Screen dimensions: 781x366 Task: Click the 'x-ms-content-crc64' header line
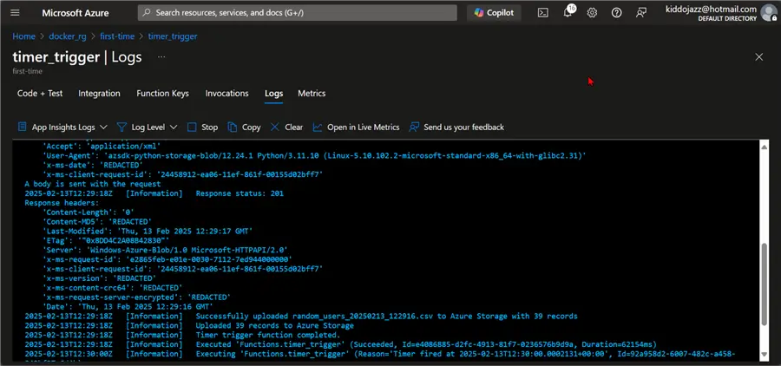tap(112, 288)
